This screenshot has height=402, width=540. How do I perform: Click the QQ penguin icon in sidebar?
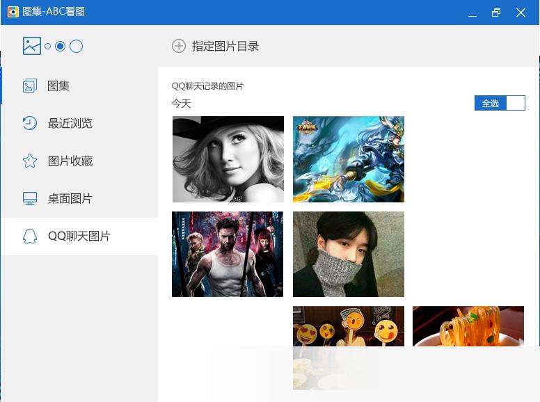tap(30, 236)
